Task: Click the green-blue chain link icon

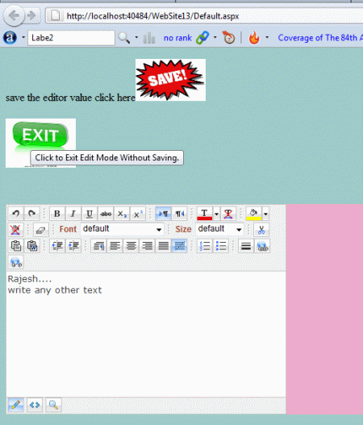Action: tap(202, 37)
